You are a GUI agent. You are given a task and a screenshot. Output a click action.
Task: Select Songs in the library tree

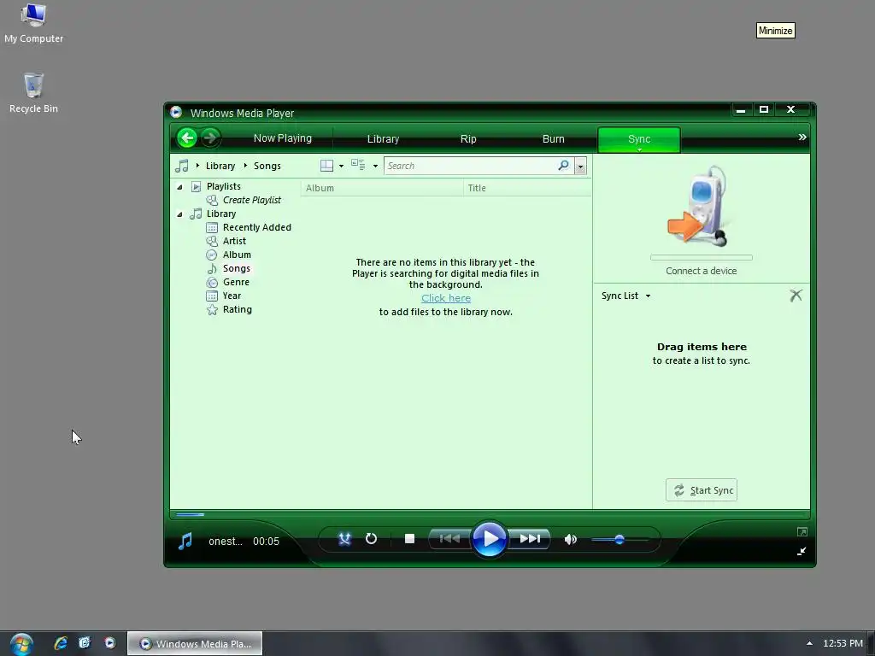coord(236,268)
